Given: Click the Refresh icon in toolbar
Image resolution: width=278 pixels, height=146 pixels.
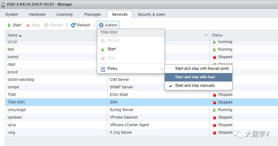Looking at the screenshot, I should coord(73,25).
